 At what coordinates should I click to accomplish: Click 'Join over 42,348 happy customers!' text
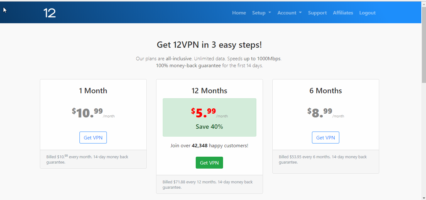(x=209, y=146)
